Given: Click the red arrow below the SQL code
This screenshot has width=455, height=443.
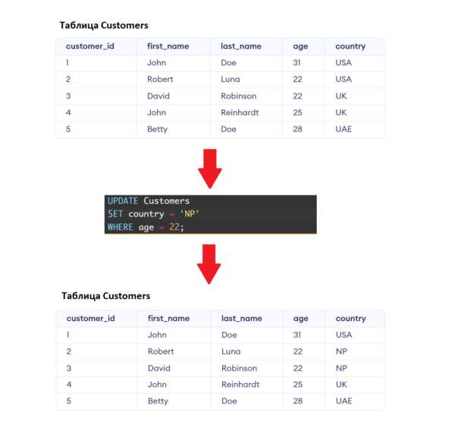Looking at the screenshot, I should pyautogui.click(x=209, y=262).
